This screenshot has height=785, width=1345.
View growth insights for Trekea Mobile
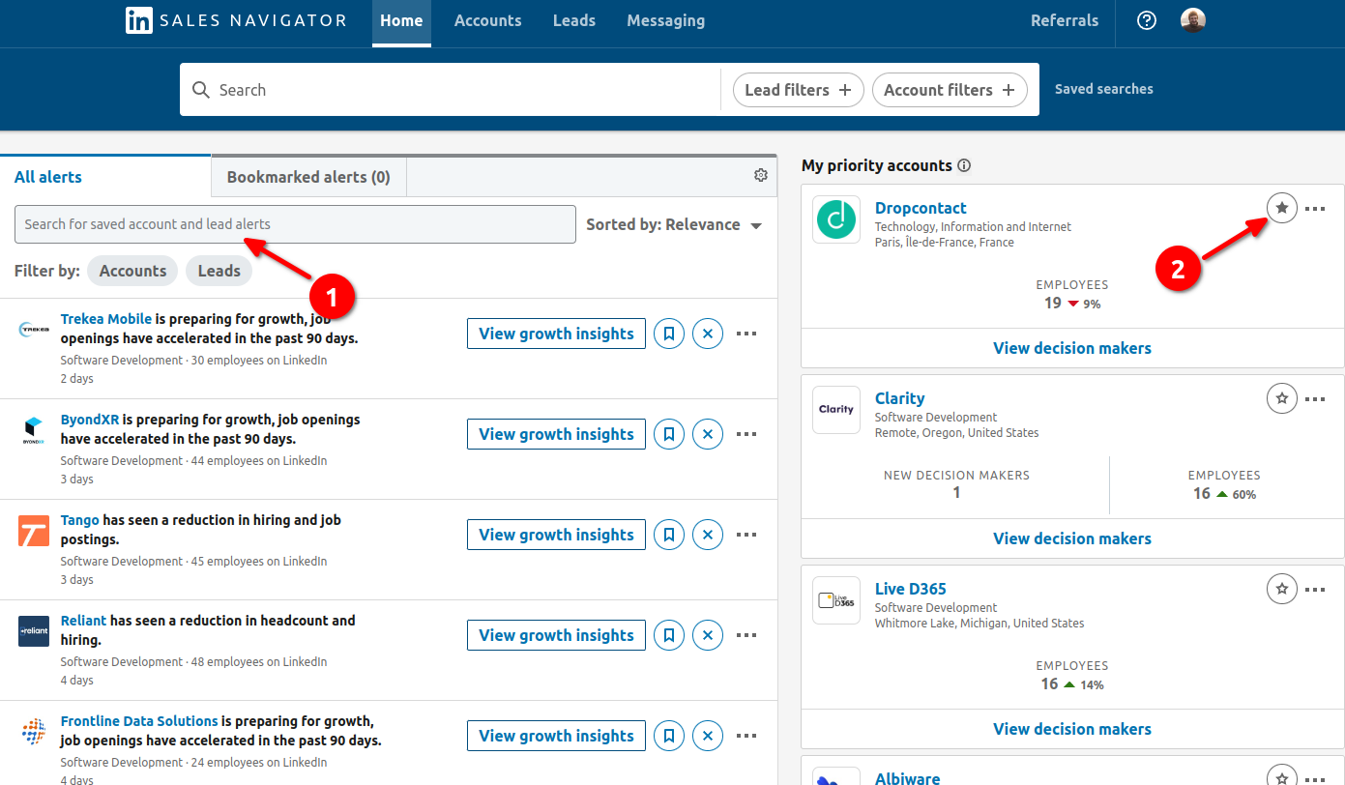[556, 334]
